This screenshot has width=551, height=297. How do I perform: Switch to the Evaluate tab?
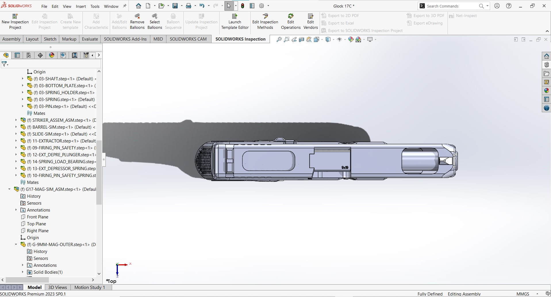[90, 39]
